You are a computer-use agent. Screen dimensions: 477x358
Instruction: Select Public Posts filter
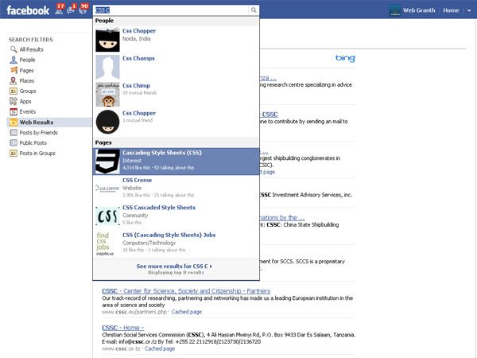click(33, 142)
